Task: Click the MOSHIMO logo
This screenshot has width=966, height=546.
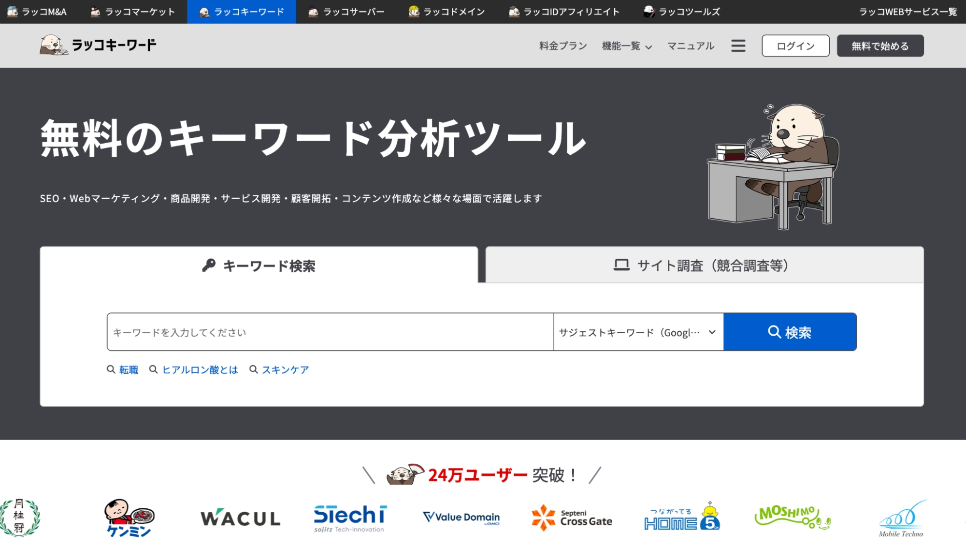Action: click(793, 517)
